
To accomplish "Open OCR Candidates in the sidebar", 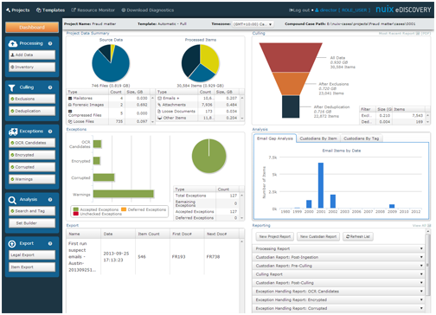I will point(32,143).
